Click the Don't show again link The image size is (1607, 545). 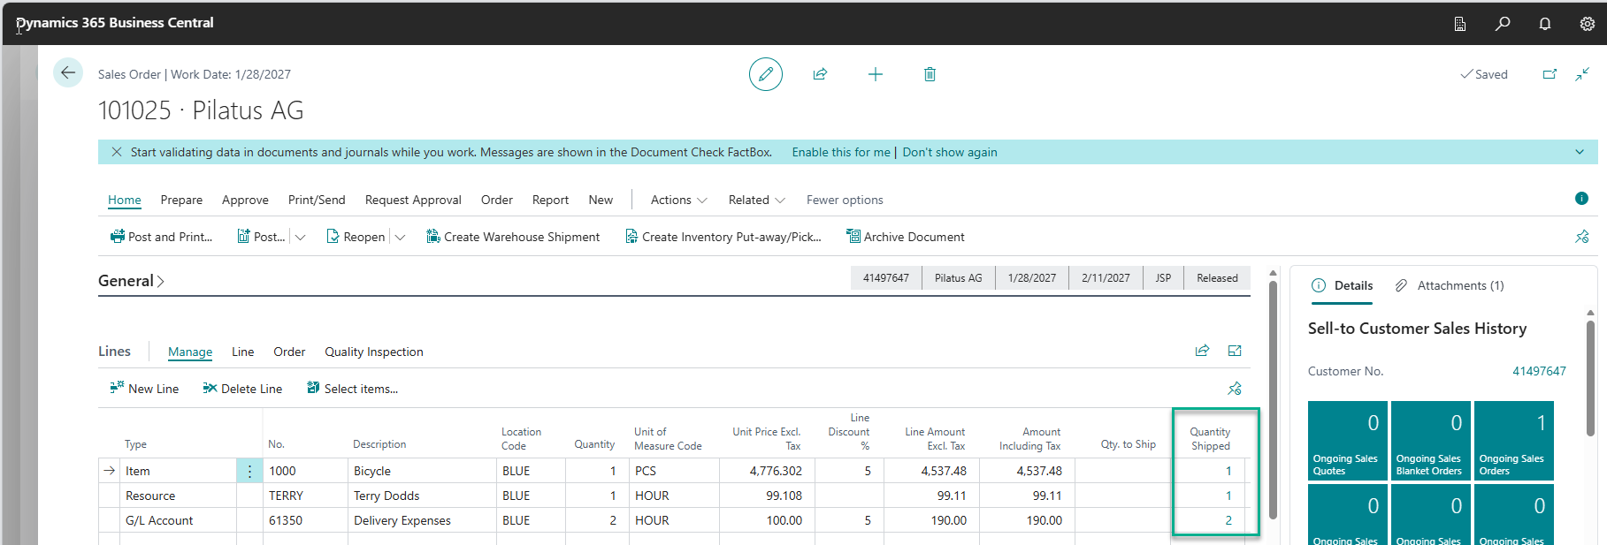click(950, 152)
